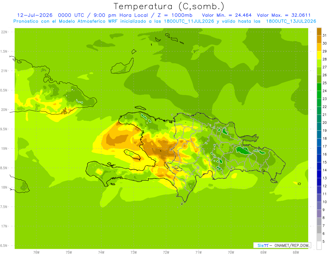The image size is (332, 256).
Task: Click the "17N" latitude label
Action: pos(4,226)
